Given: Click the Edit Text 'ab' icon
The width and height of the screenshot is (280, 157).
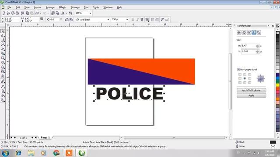Looking at the screenshot, I should [167, 20].
